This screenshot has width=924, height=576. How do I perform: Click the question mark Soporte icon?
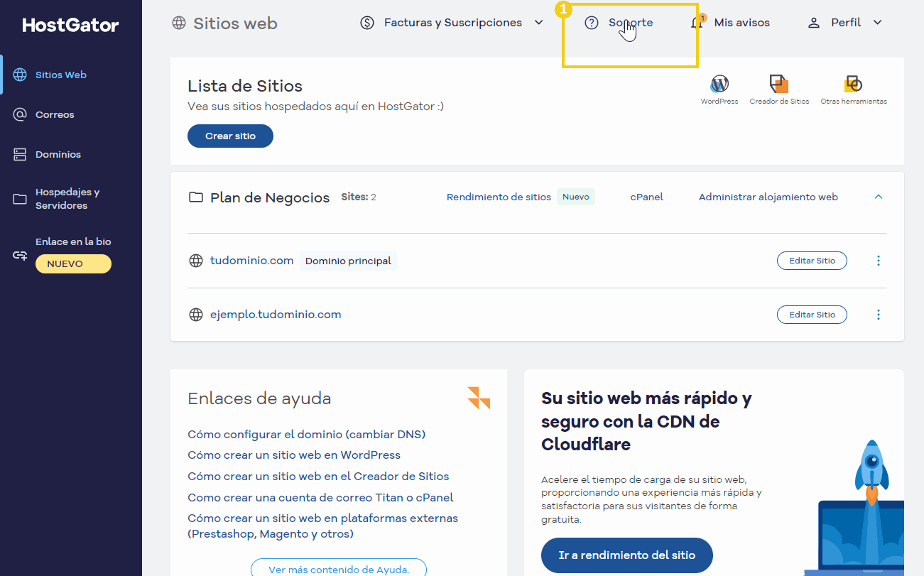click(x=592, y=23)
